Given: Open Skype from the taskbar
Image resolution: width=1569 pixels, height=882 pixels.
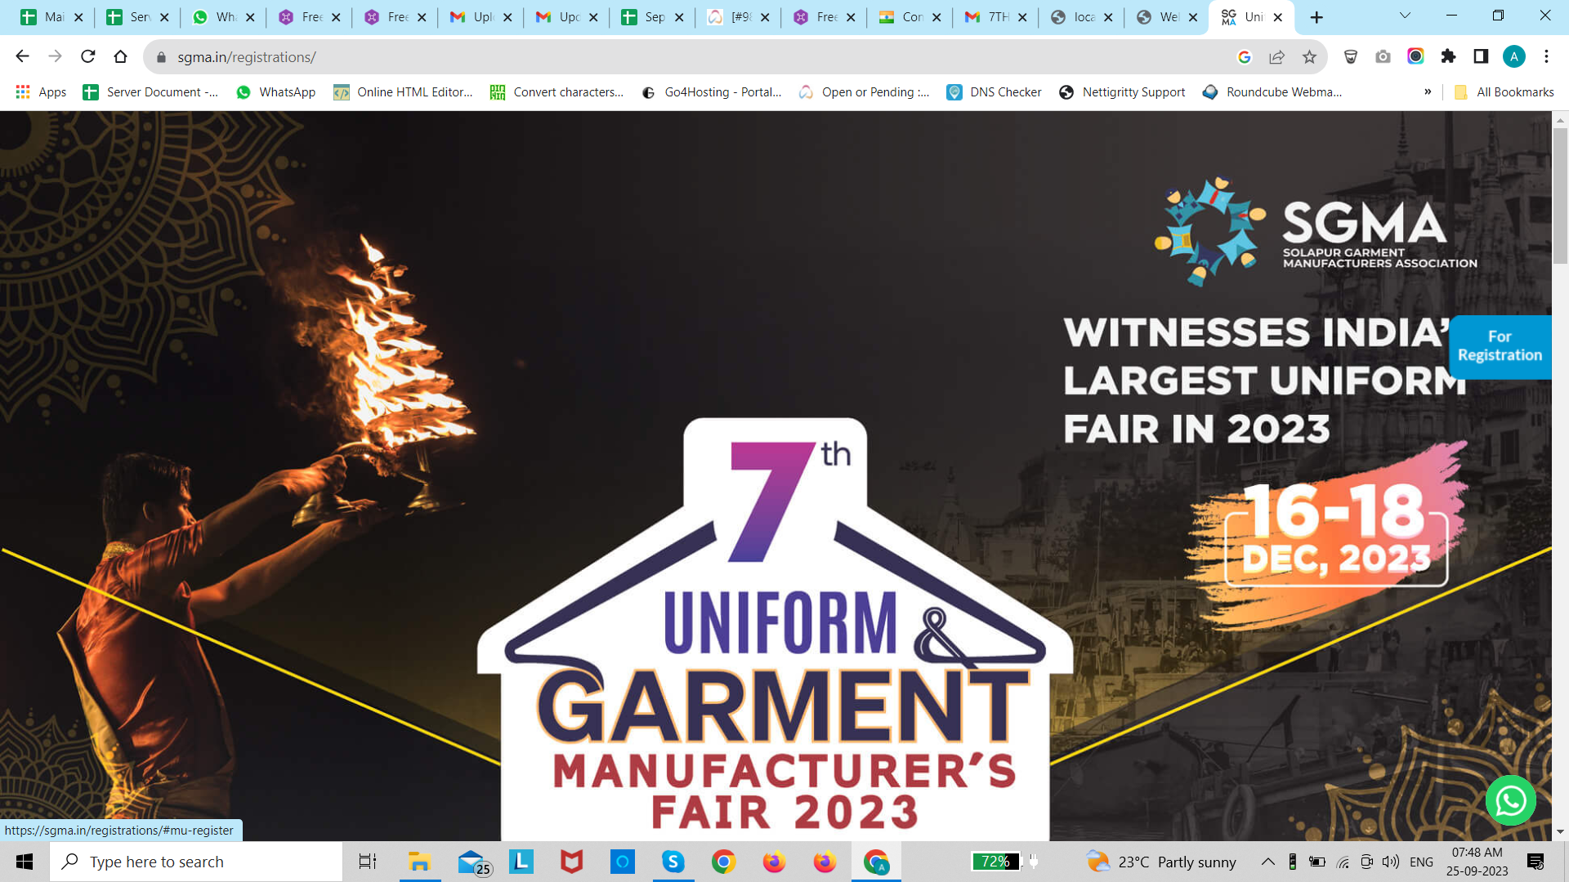Looking at the screenshot, I should (673, 862).
